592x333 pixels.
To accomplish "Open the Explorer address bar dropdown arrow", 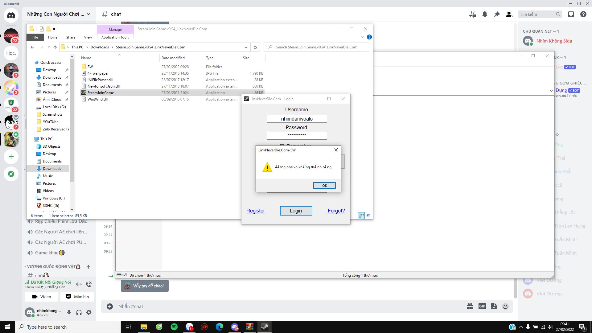I will point(246,47).
